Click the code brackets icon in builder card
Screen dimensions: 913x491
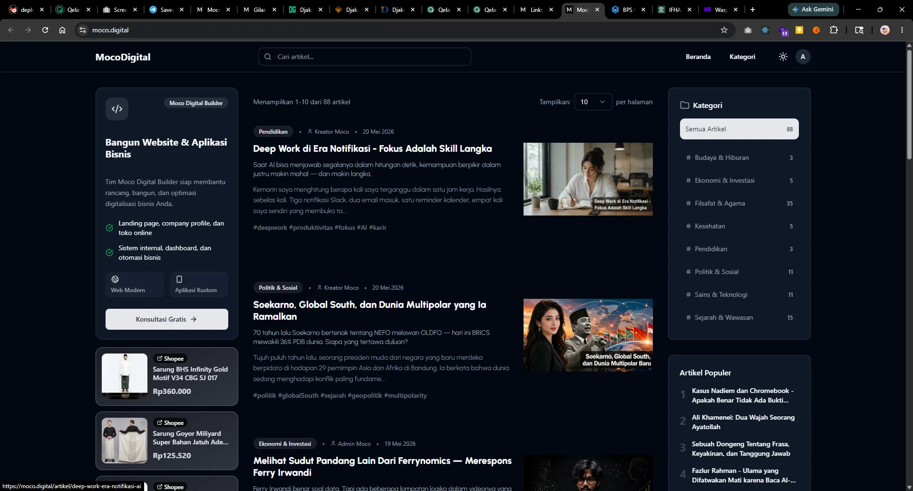tap(117, 109)
